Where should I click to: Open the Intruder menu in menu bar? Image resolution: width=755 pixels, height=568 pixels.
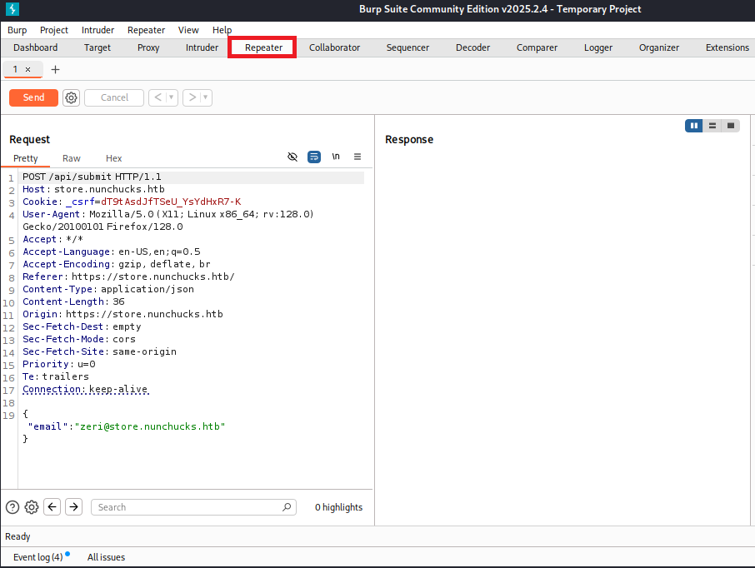pyautogui.click(x=97, y=30)
